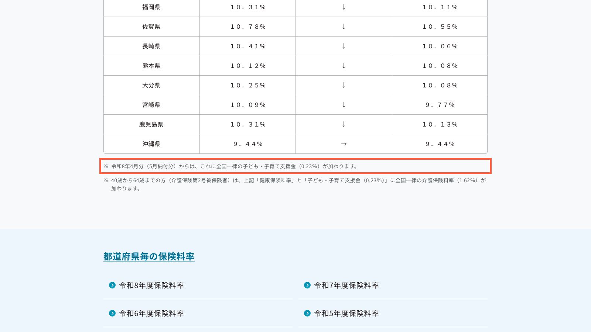Click the 10.25% rate in 大分県 row

248,85
